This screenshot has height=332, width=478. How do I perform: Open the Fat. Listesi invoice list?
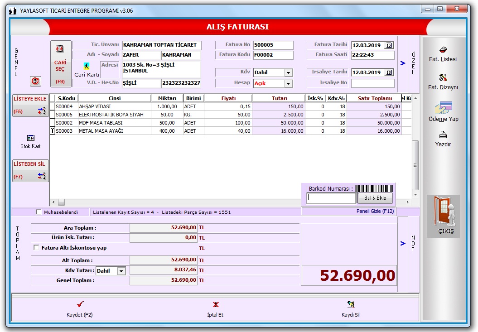pos(443,54)
